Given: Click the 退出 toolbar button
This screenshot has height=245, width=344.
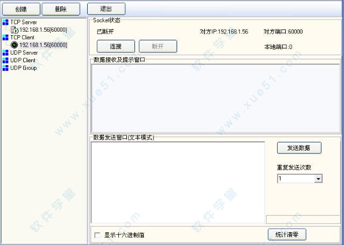Looking at the screenshot, I should (x=106, y=9).
